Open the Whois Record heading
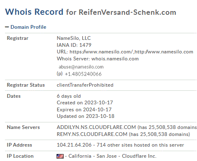This screenshot has height=161, width=197. (x=34, y=12)
